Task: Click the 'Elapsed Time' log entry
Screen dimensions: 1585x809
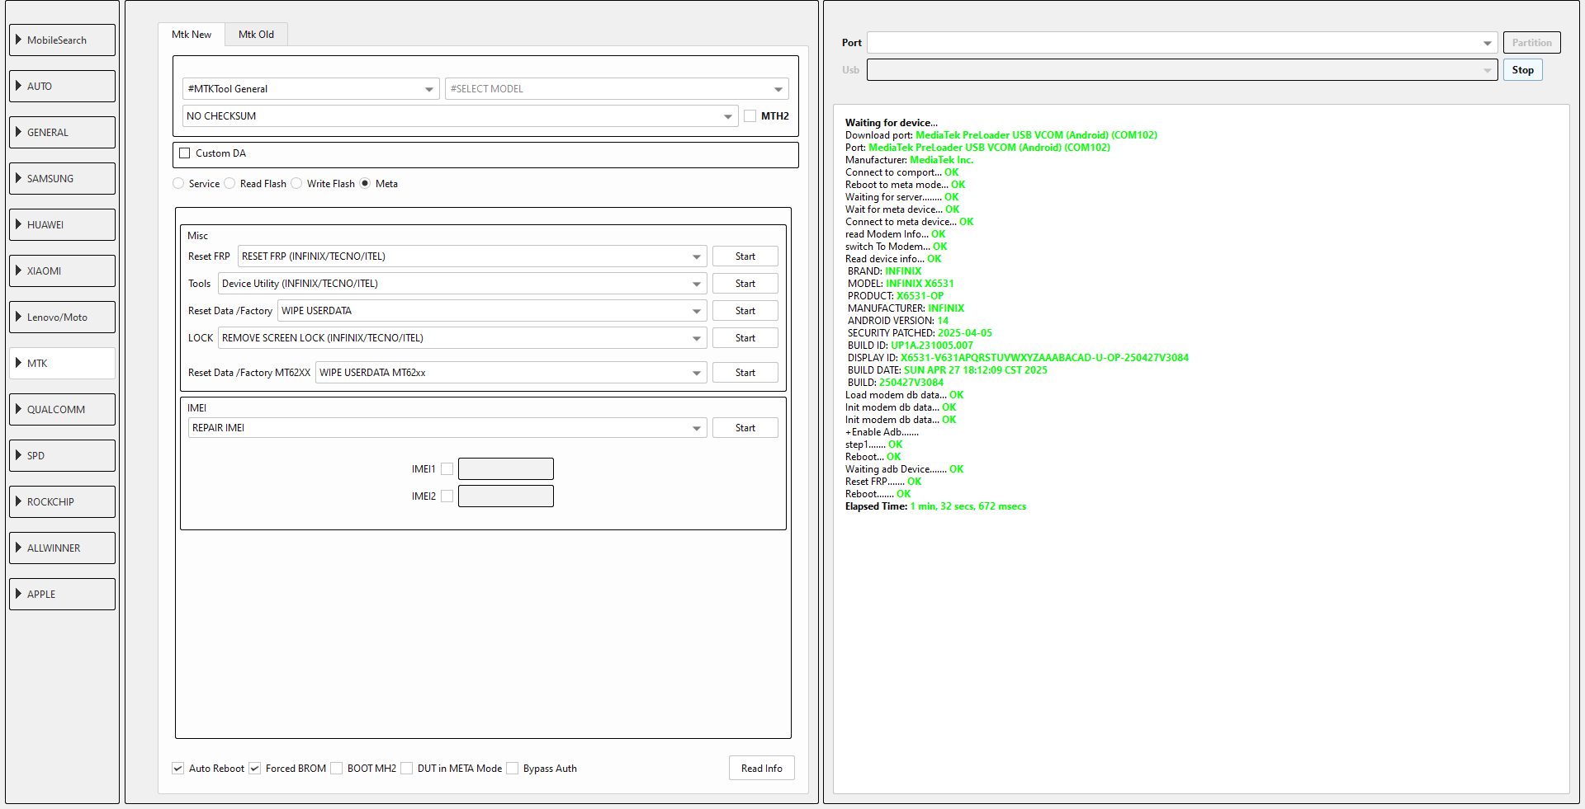Action: (935, 506)
